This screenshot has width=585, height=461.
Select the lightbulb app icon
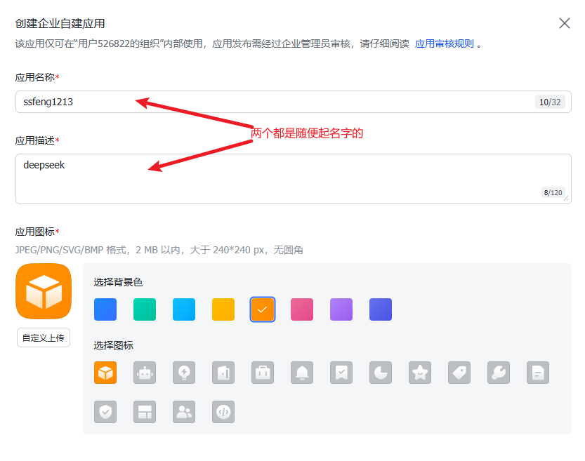[184, 373]
